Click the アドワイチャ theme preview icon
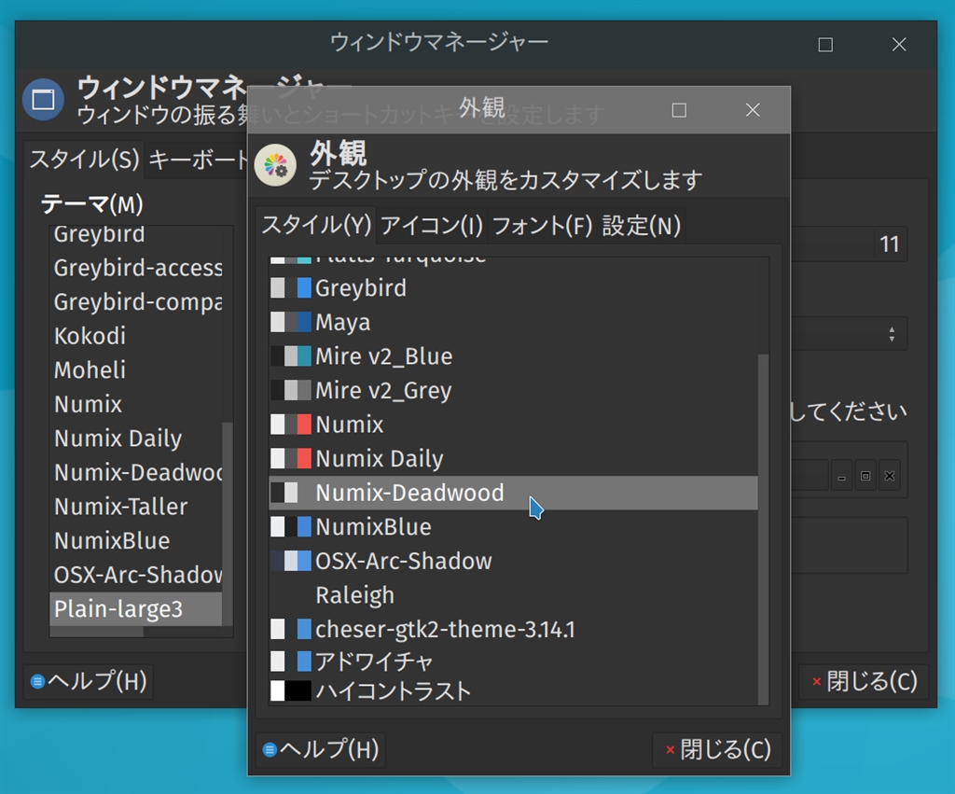Viewport: 955px width, 794px height. pyautogui.click(x=291, y=661)
